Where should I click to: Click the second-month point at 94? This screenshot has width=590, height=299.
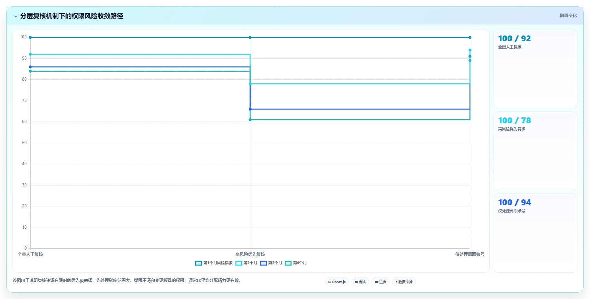coord(470,50)
